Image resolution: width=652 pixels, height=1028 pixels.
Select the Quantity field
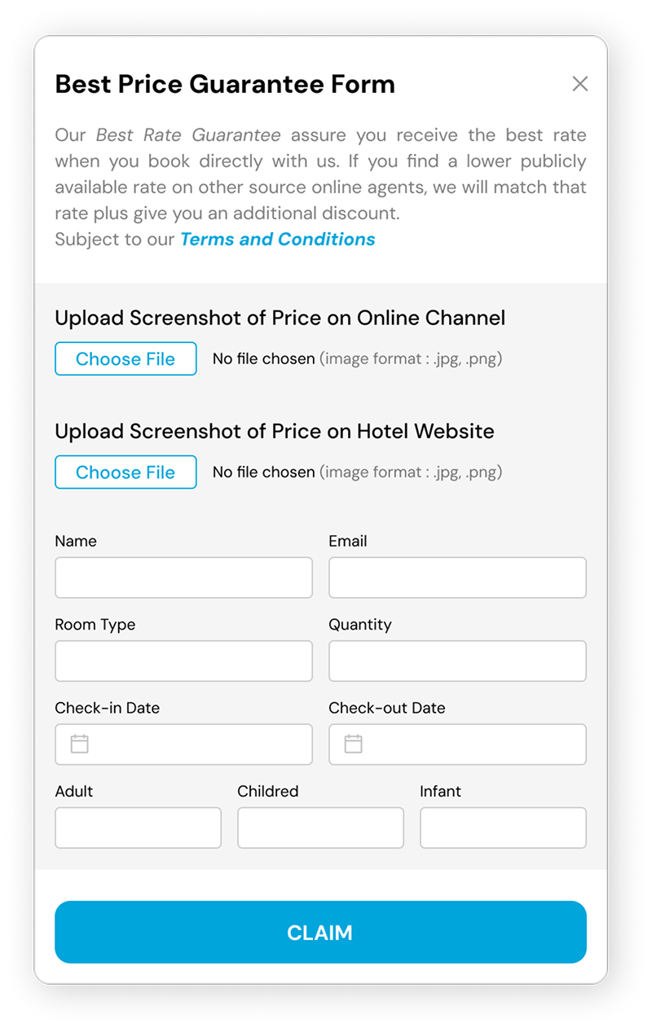coord(457,661)
